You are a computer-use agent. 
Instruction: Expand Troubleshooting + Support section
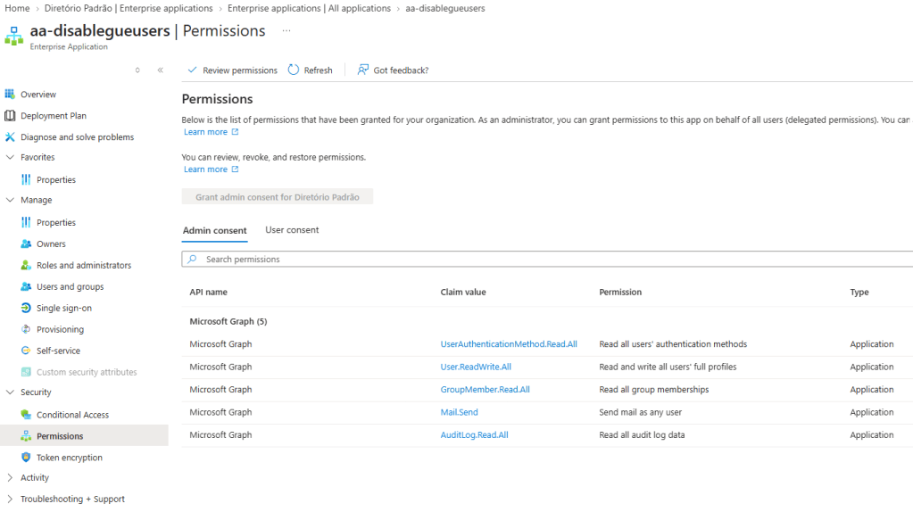point(10,499)
